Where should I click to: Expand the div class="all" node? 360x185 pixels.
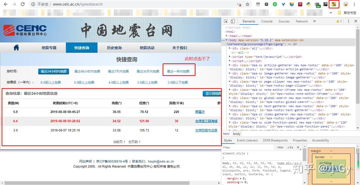(230, 48)
